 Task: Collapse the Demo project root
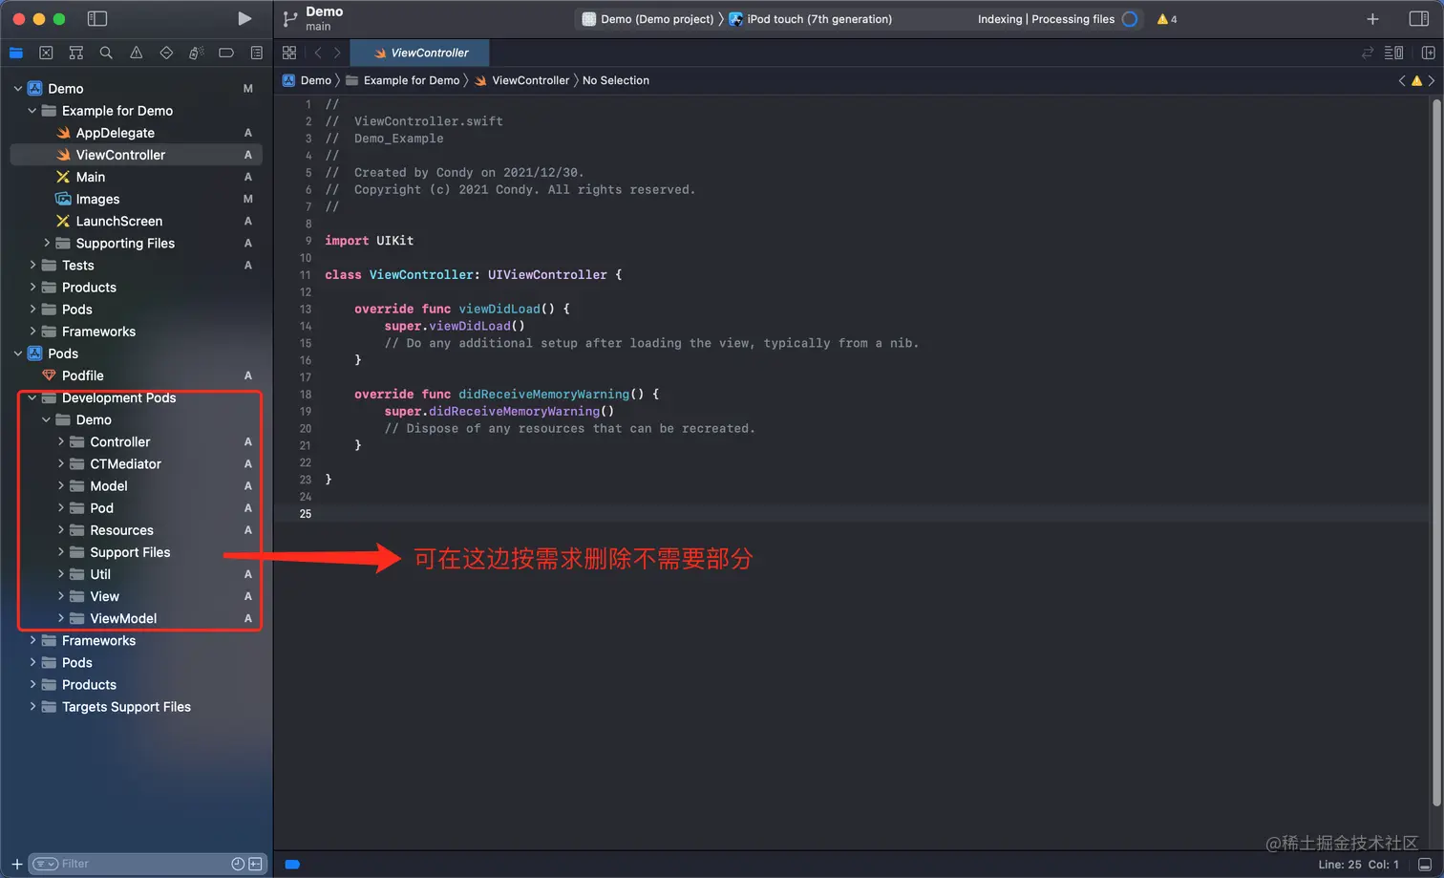click(17, 89)
